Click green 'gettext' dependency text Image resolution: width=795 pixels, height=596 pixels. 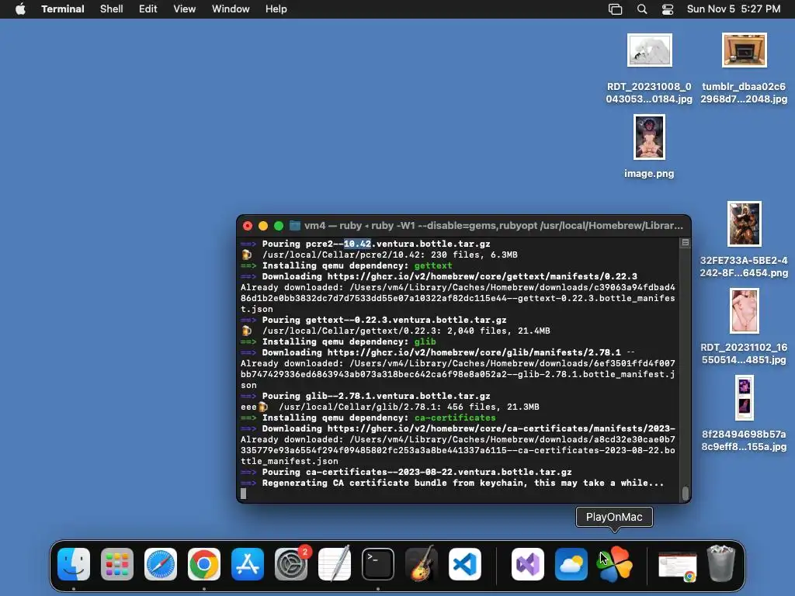pyautogui.click(x=433, y=265)
